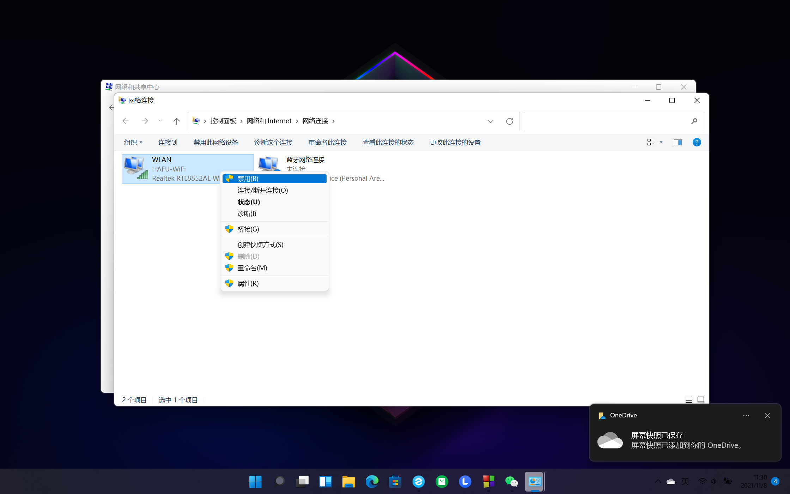Toggle the preview pane icon
This screenshot has width=790, height=494.
pyautogui.click(x=677, y=142)
